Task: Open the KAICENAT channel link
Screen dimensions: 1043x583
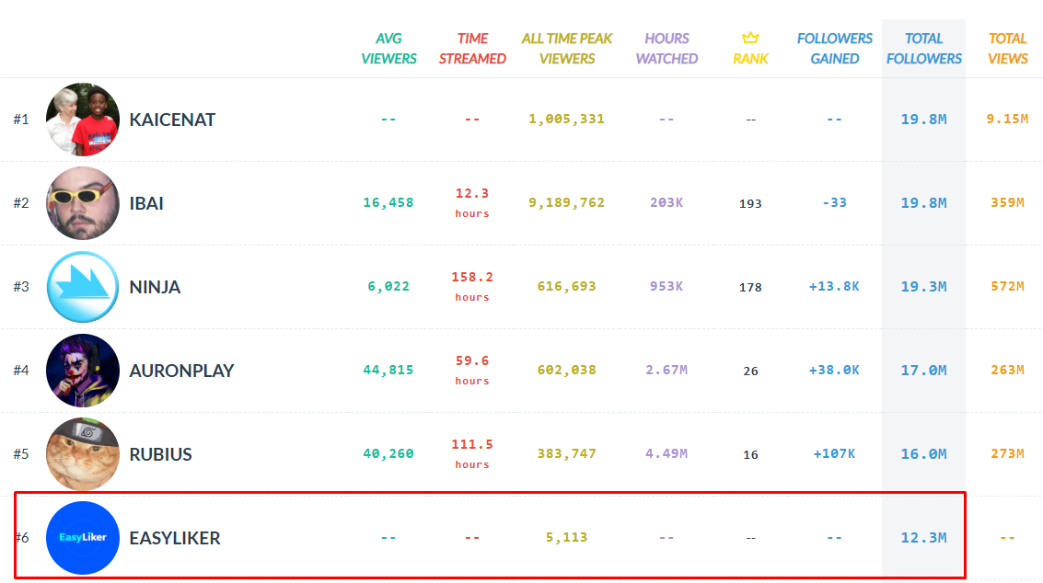Action: coord(172,120)
